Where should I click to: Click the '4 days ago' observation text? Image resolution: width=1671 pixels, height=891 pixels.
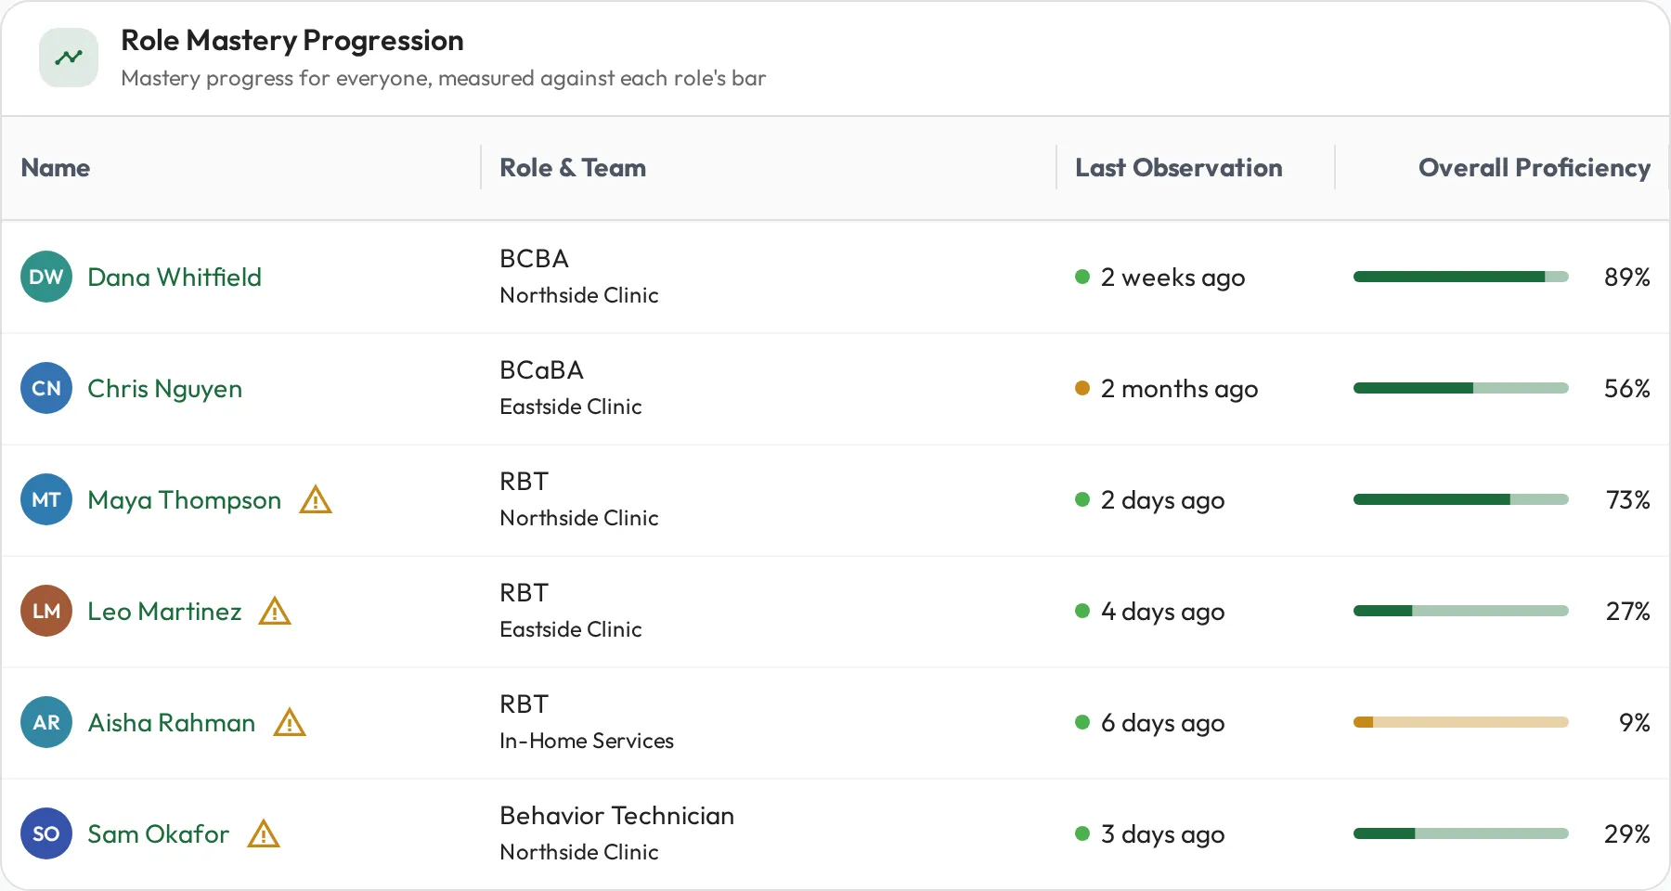click(1163, 612)
